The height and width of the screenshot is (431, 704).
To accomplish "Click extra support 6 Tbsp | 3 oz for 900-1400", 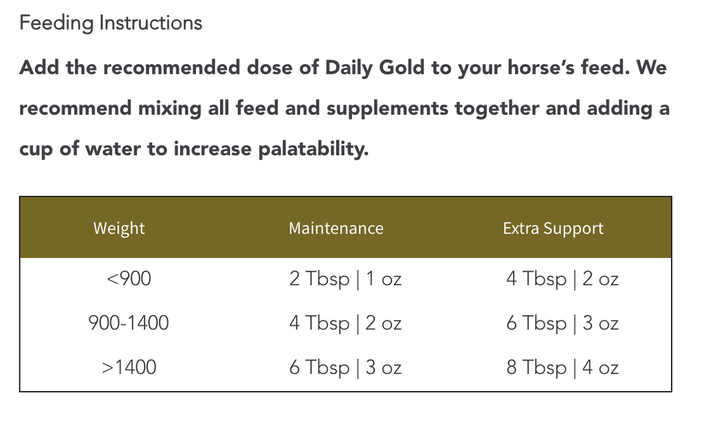I will click(x=562, y=323).
